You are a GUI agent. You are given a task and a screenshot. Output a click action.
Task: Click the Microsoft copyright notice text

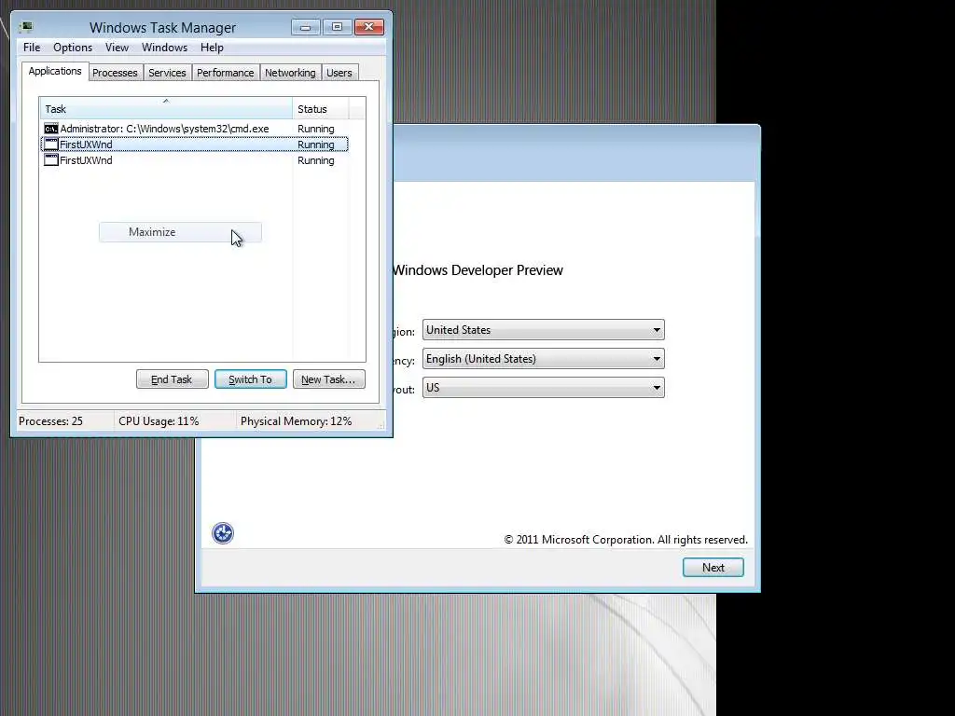pos(626,540)
